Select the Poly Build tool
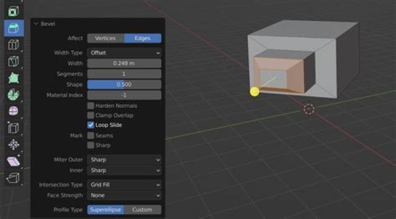The height and width of the screenshot is (219, 396). pos(14,78)
